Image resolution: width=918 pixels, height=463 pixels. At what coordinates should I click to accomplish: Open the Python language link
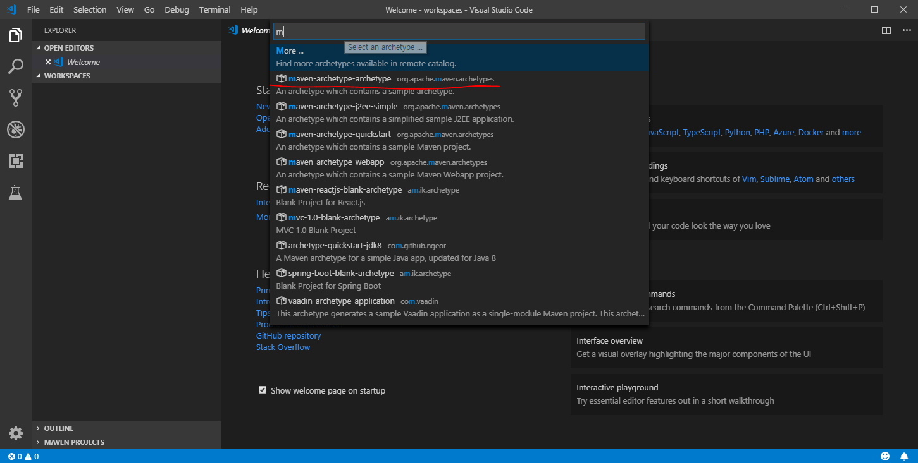[x=737, y=132]
